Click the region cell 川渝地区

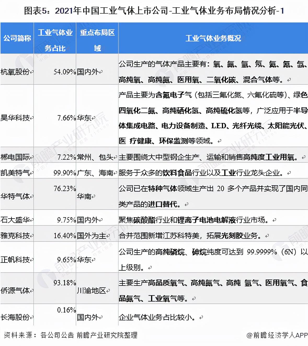92,291
